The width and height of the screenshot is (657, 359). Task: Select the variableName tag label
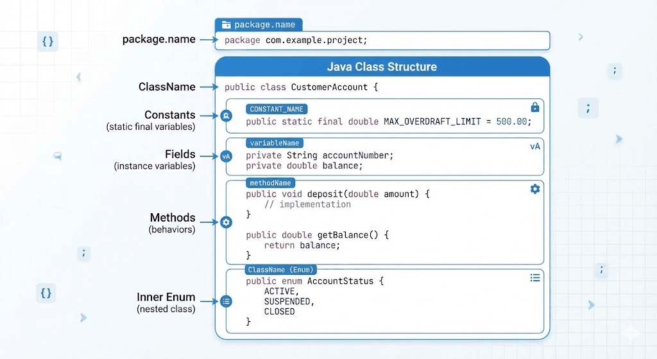(x=273, y=143)
